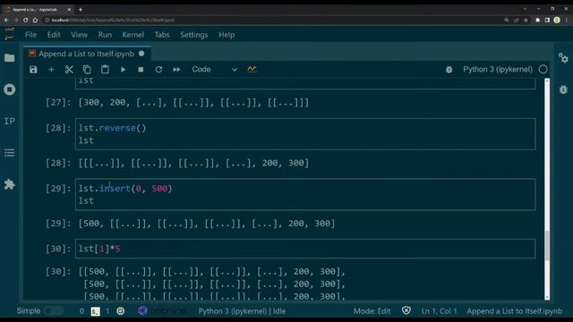Click the notebook vertical scrollbar thumb
The width and height of the screenshot is (573, 322).
coord(547,245)
